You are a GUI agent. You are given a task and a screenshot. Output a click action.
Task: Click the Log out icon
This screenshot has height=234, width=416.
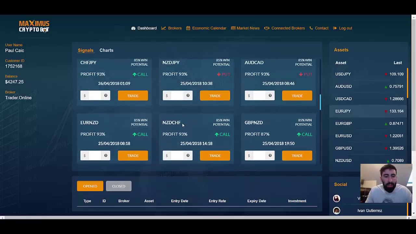tap(335, 28)
